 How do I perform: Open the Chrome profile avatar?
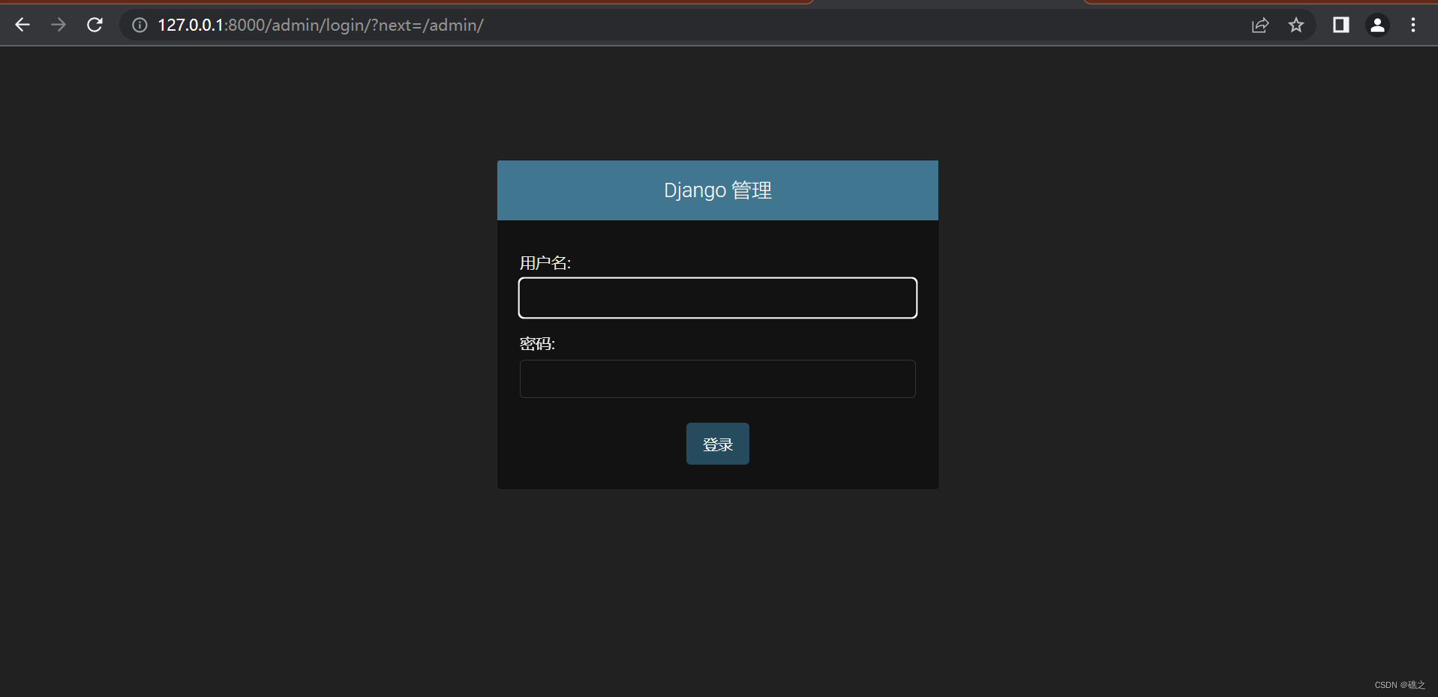click(x=1377, y=25)
